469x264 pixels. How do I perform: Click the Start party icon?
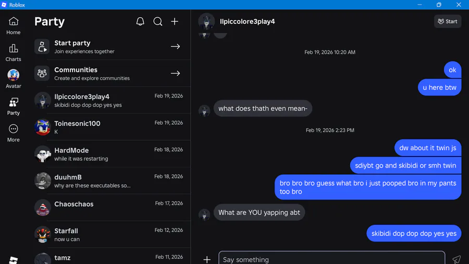[x=42, y=46]
